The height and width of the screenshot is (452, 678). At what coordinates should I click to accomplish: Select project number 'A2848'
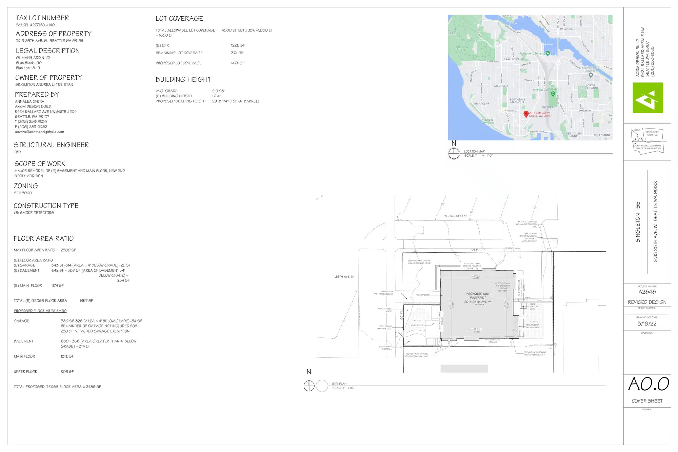point(647,292)
